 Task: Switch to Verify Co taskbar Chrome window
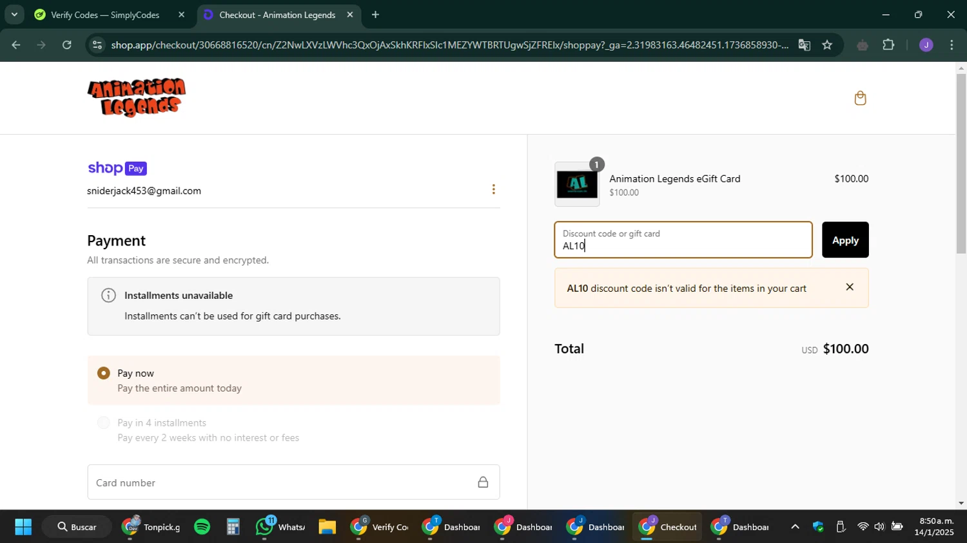(x=380, y=527)
